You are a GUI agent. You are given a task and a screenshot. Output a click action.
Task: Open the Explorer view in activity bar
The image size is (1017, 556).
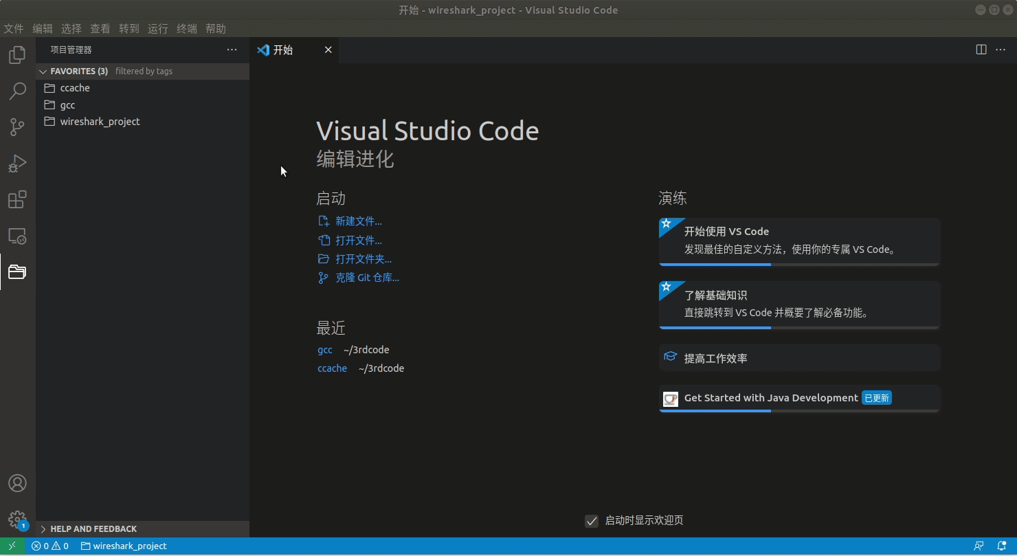(17, 54)
